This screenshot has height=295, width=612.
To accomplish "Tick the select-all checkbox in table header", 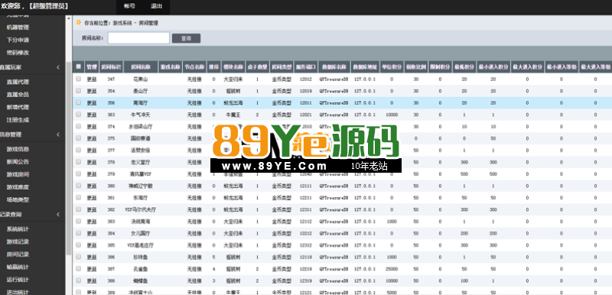I will point(79,66).
